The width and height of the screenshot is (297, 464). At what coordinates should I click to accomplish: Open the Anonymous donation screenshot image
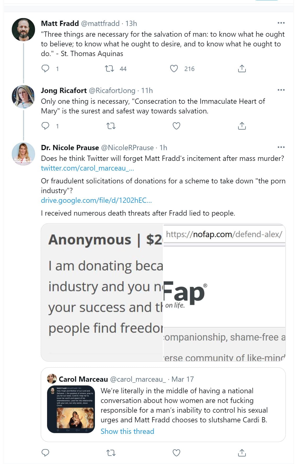click(x=102, y=292)
